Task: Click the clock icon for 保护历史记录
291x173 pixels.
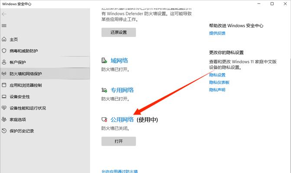Action: tap(4, 131)
